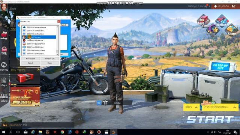The height and width of the screenshot is (135, 240).
Task: Open the clapperboard video app in taskbar
Action: click(x=106, y=132)
